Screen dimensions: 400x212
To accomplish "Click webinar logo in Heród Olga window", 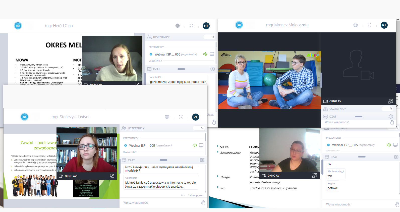I will pos(18,26).
